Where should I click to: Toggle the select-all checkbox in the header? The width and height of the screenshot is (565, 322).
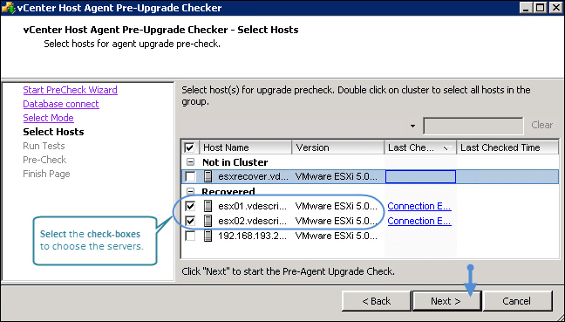tap(189, 147)
